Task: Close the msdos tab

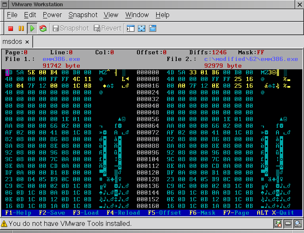Action: click(x=27, y=42)
